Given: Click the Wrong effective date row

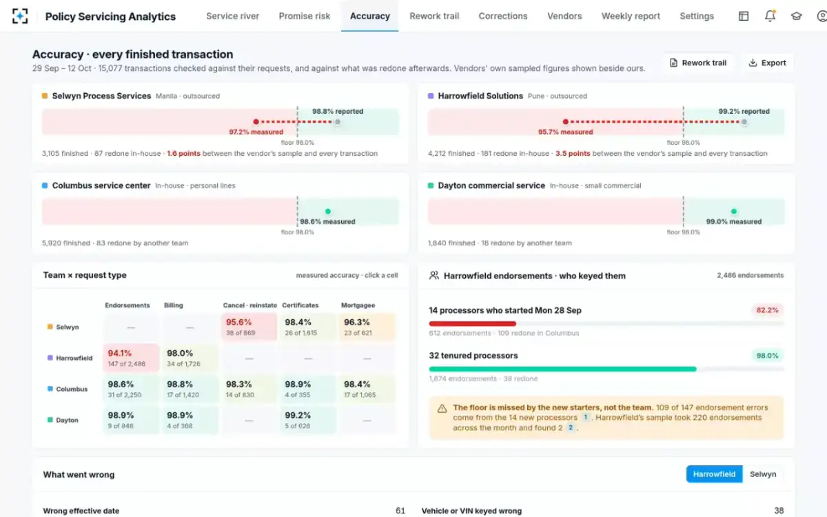Looking at the screenshot, I should click(224, 511).
